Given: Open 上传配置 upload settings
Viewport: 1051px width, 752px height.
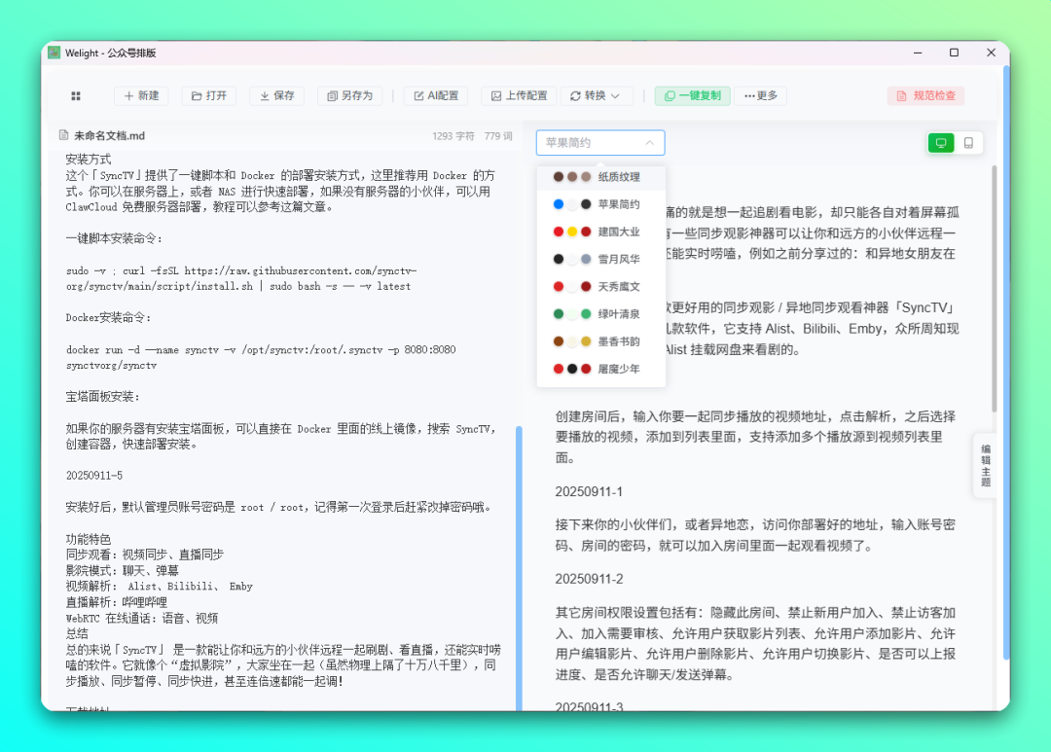Looking at the screenshot, I should point(519,96).
